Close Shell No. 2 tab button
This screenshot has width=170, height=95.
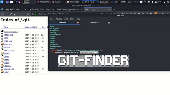pos(109,23)
